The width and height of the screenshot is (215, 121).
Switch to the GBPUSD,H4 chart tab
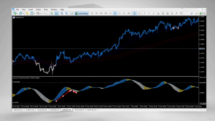click(18, 110)
